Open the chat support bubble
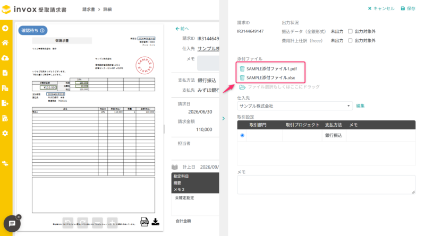425x236 pixels. click(x=12, y=224)
